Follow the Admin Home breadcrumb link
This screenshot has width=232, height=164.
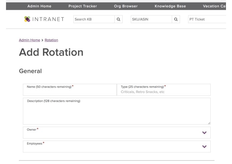(29, 40)
